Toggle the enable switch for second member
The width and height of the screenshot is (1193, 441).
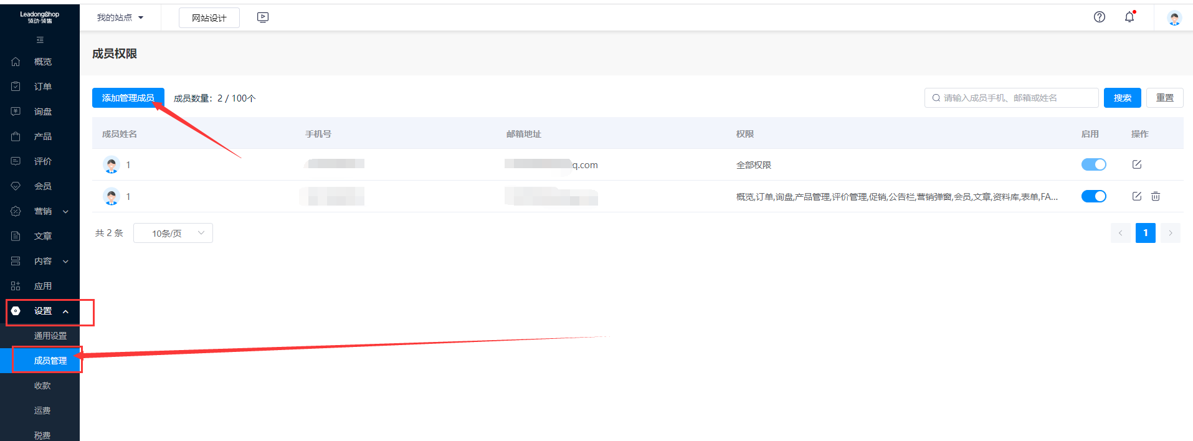click(1093, 196)
